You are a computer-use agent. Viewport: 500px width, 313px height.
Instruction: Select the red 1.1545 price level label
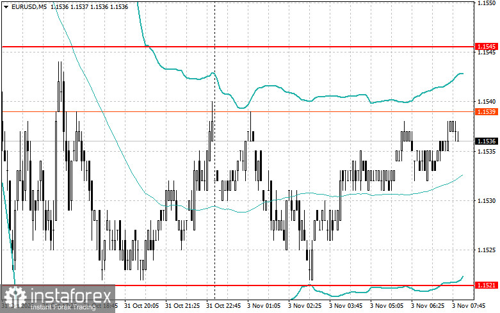(x=487, y=47)
